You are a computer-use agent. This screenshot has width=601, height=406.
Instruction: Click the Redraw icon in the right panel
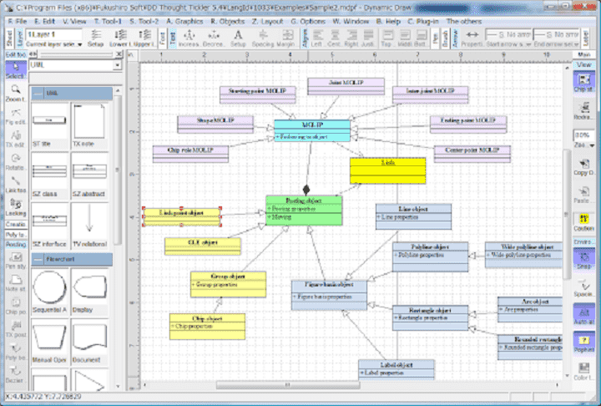583,110
